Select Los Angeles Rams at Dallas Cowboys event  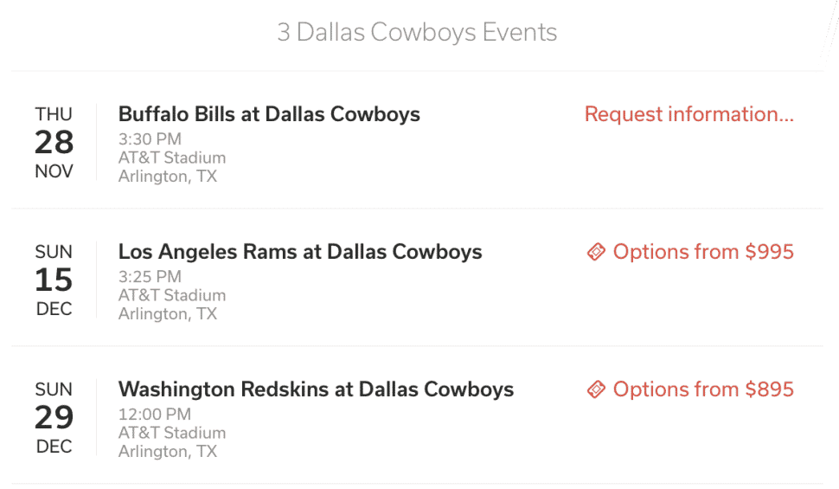point(300,252)
